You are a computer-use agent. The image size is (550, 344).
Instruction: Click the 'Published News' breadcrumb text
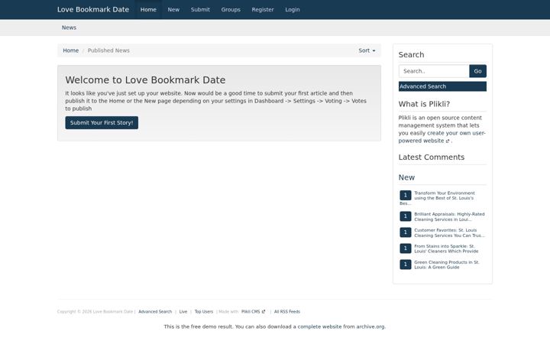click(108, 50)
